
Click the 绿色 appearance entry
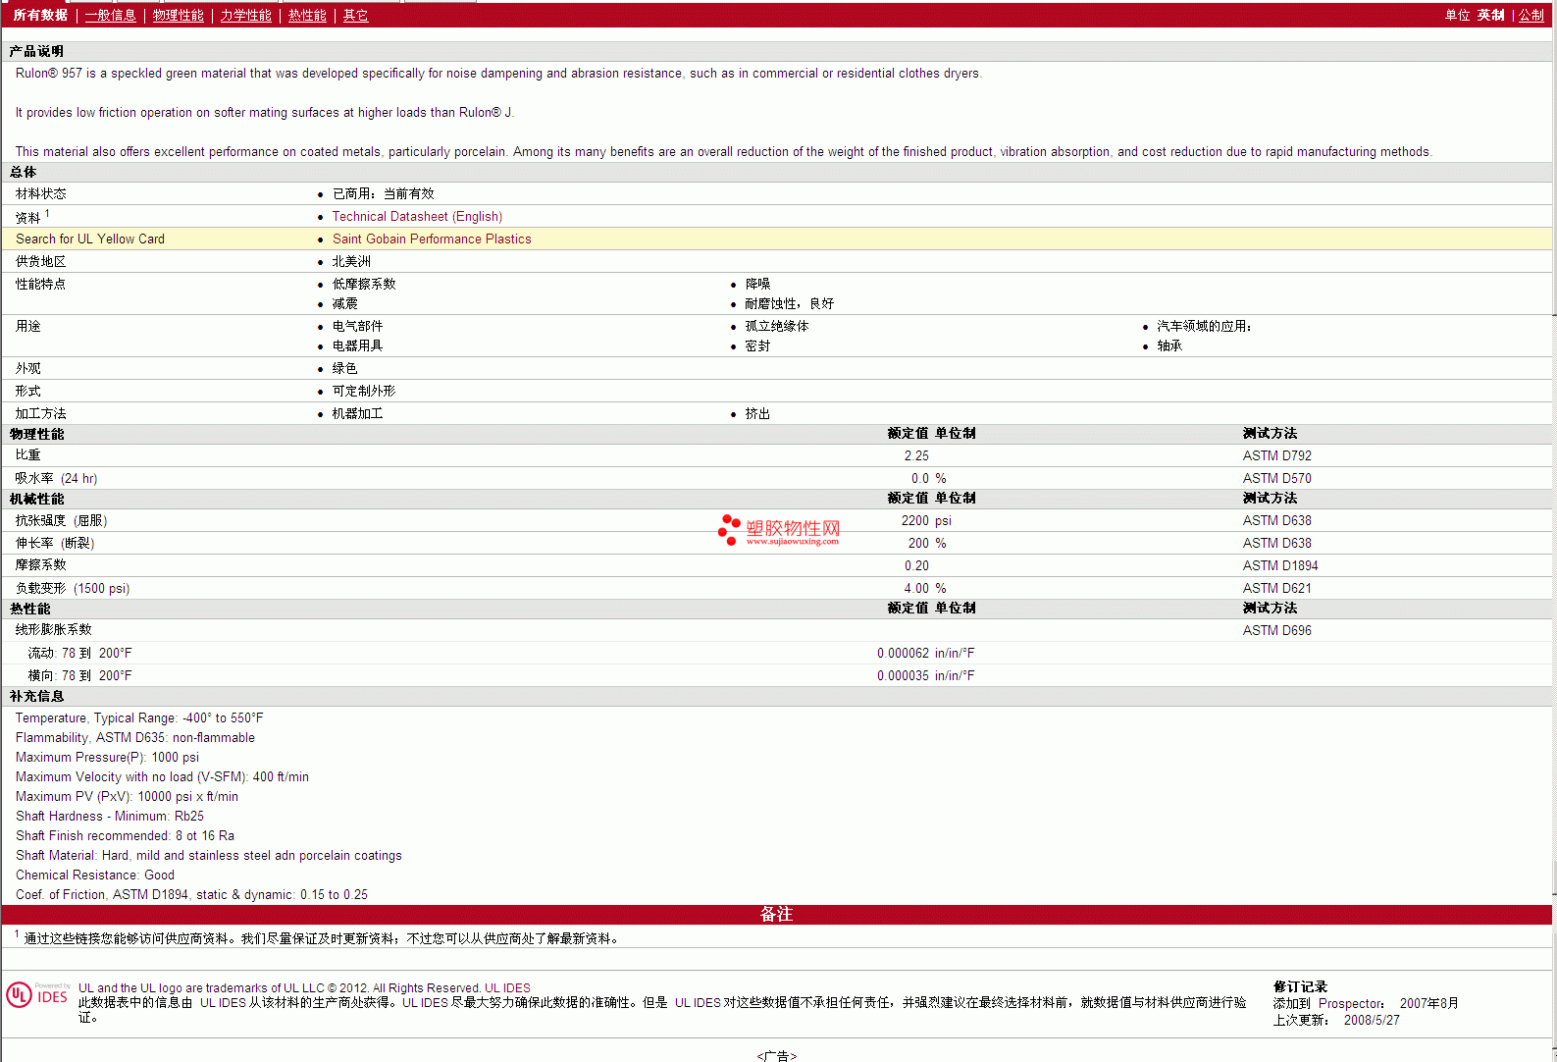pyautogui.click(x=344, y=369)
